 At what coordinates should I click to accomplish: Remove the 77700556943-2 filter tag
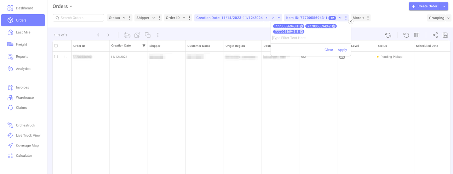pos(334,26)
